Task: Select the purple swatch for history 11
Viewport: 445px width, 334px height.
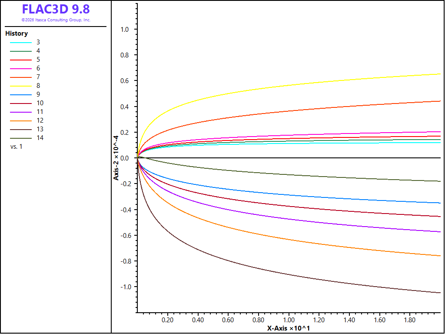Action: coord(21,112)
